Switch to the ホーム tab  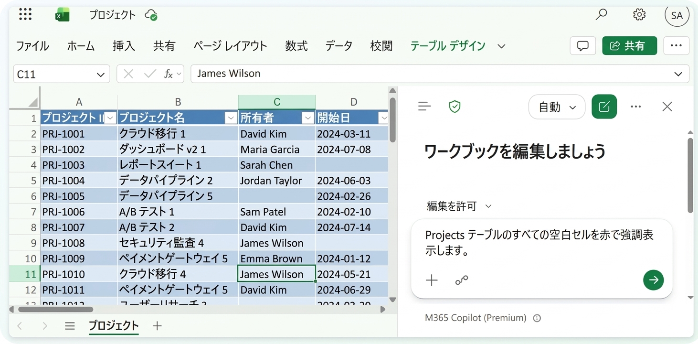81,46
